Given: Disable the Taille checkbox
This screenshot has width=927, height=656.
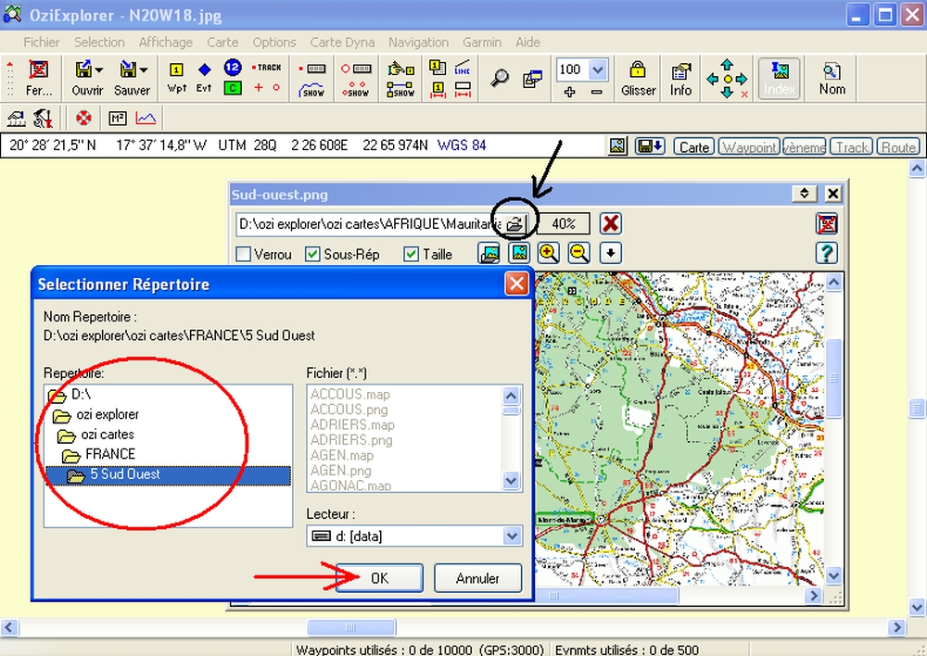Looking at the screenshot, I should [x=413, y=254].
